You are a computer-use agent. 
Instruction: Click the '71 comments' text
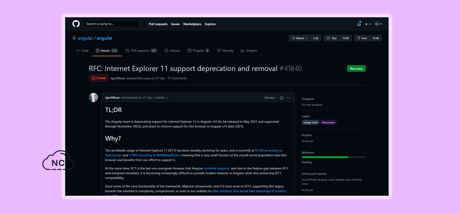[x=177, y=78]
